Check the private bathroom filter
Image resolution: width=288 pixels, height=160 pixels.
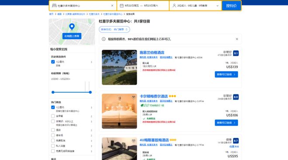point(53,146)
